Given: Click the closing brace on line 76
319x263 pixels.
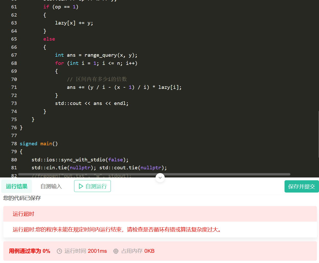Looking at the screenshot, I should coord(21,128).
